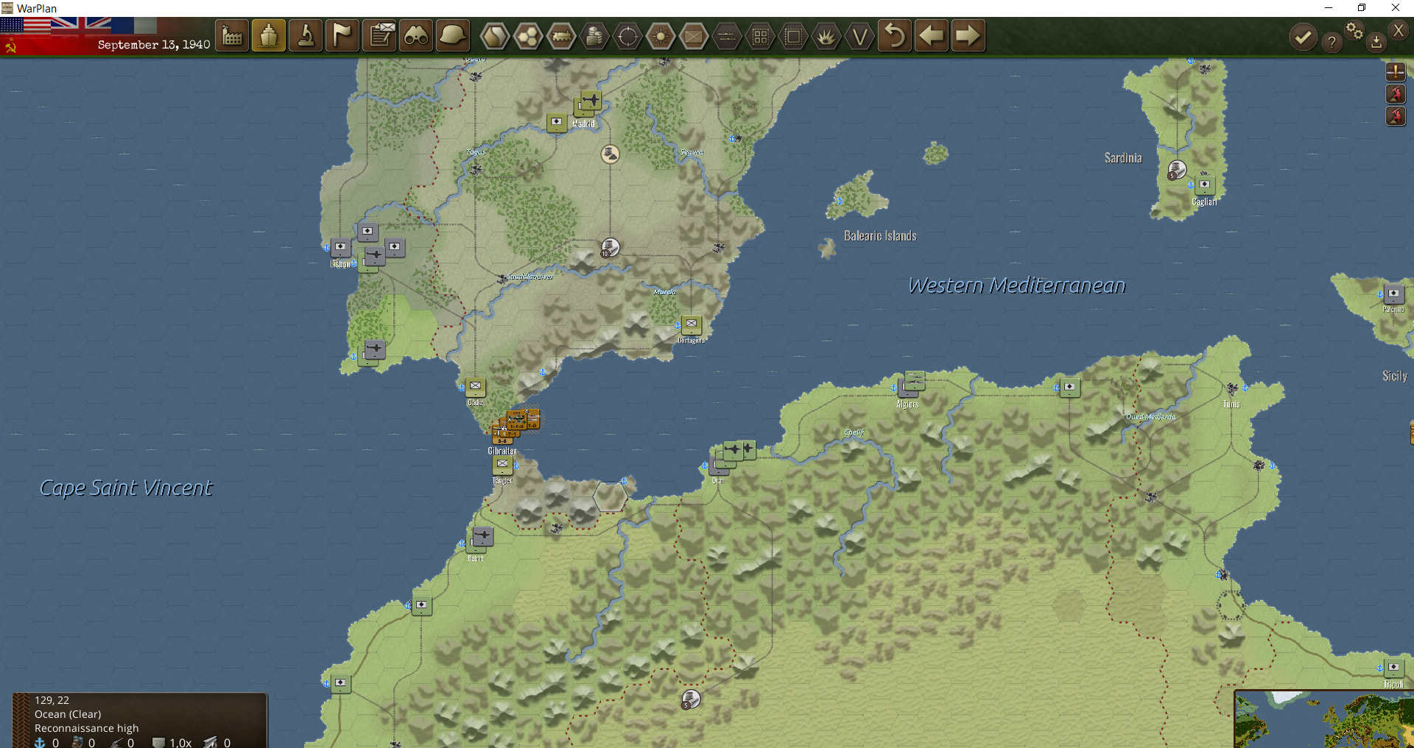Toggle the envelope supply overlay
The width and height of the screenshot is (1414, 748).
[x=694, y=35]
